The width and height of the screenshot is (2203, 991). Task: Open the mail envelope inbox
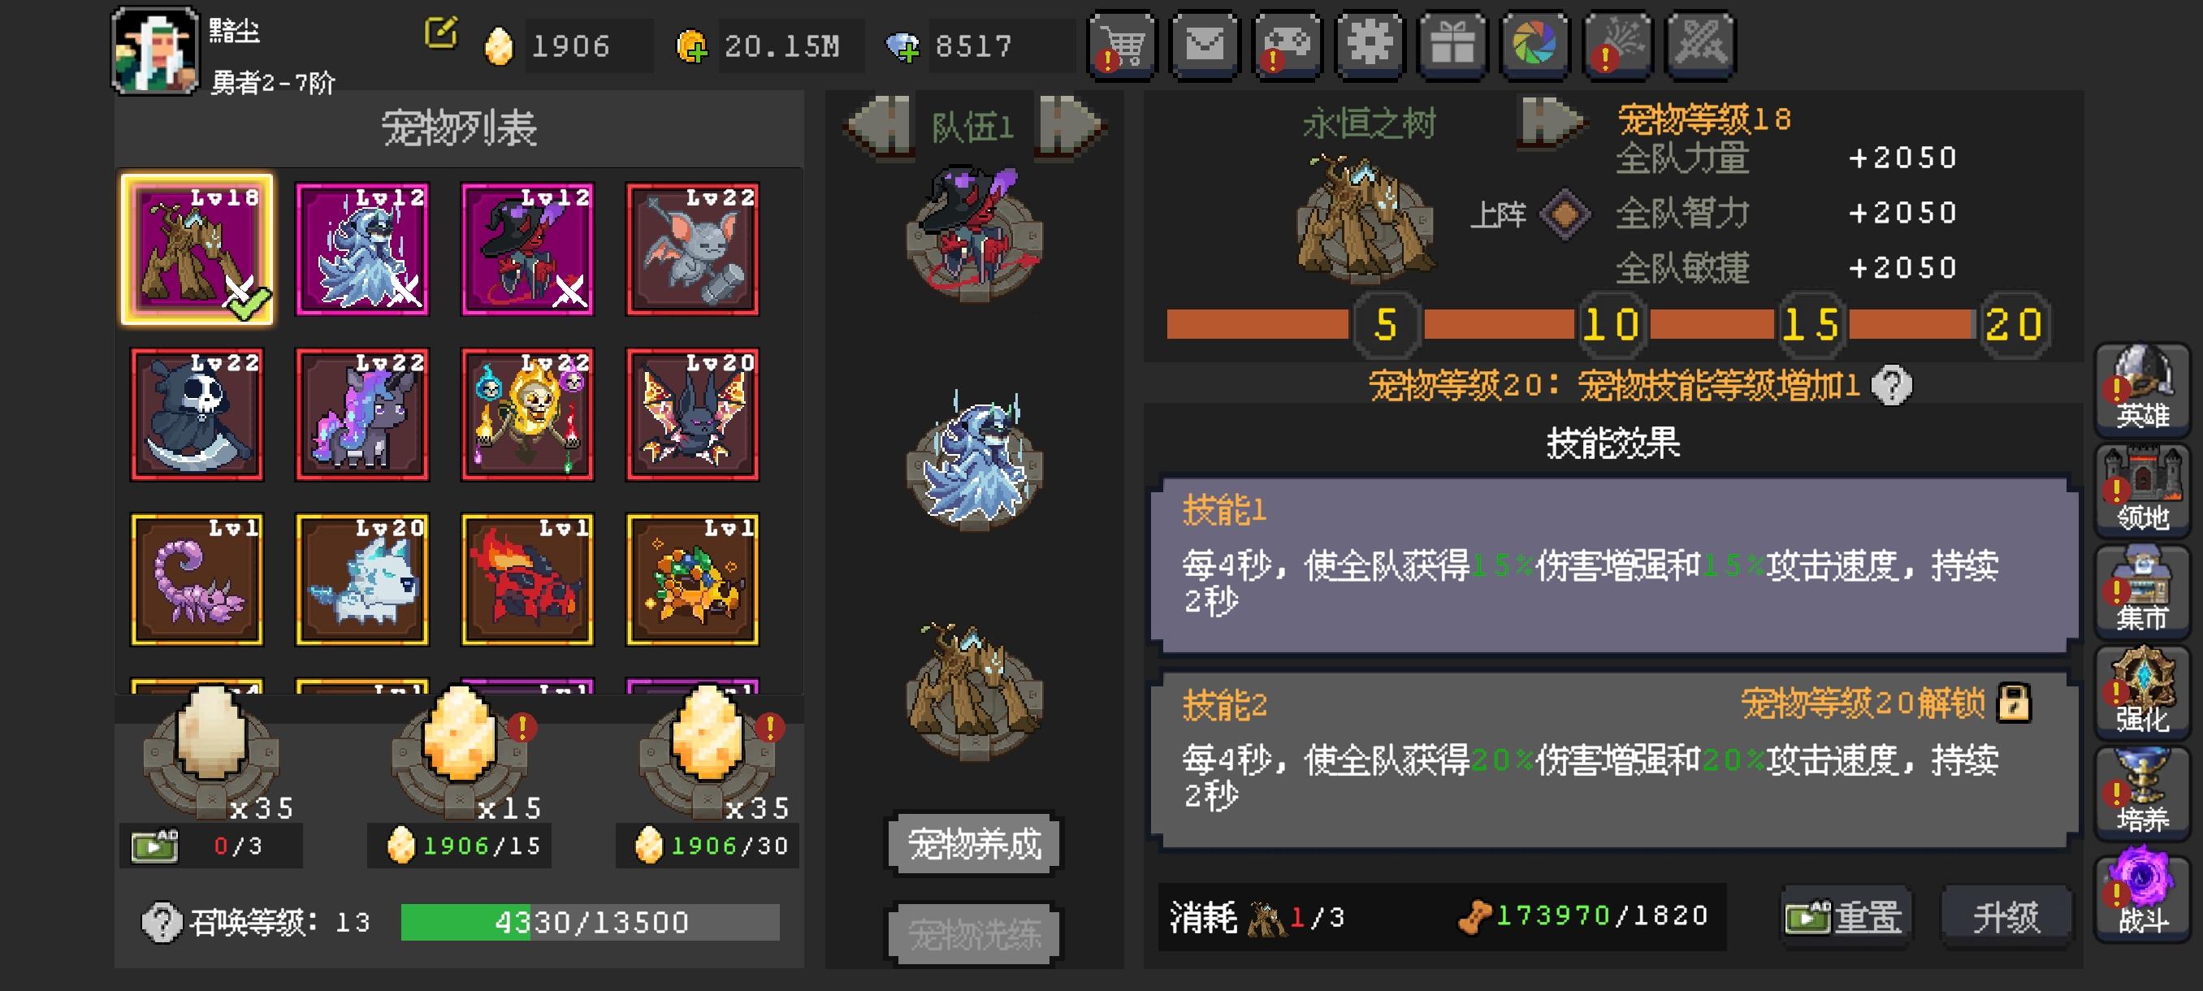1204,45
